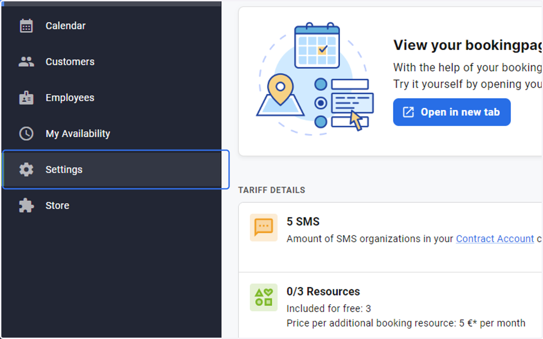The width and height of the screenshot is (543, 339).
Task: Click the SMS speech bubble icon
Action: tap(264, 227)
